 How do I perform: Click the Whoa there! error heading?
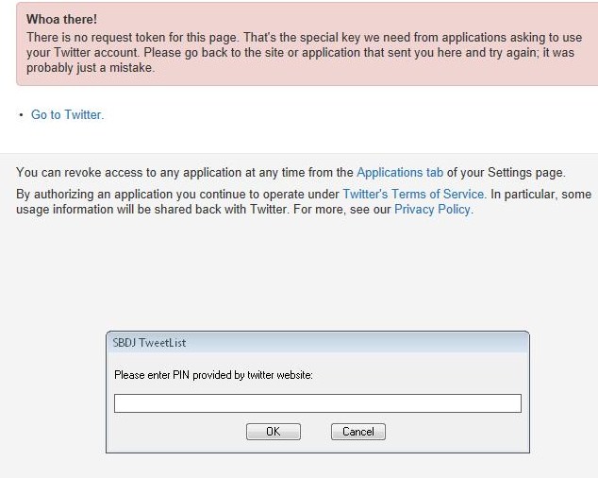point(62,19)
